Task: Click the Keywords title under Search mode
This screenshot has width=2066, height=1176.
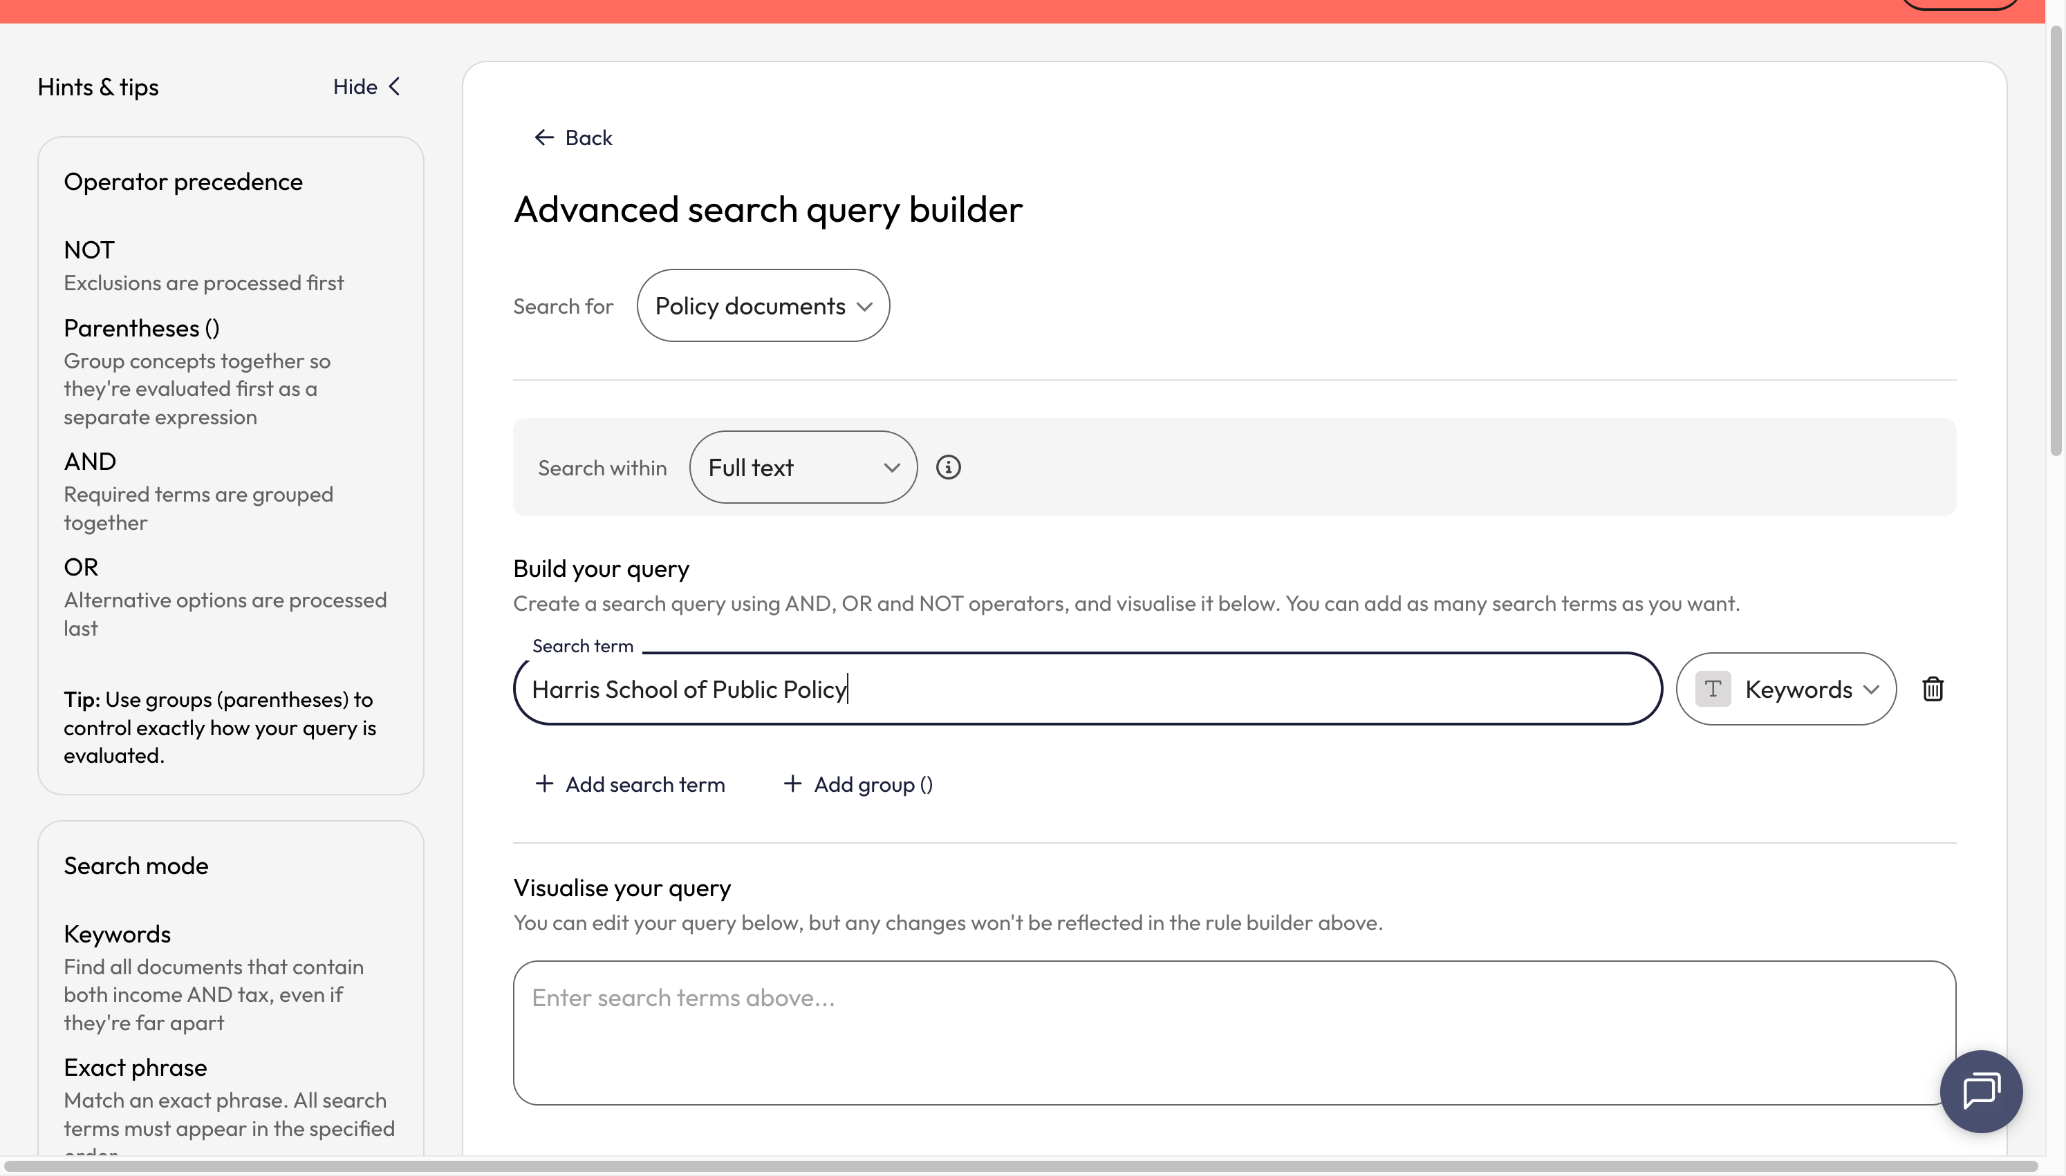Action: [x=117, y=934]
